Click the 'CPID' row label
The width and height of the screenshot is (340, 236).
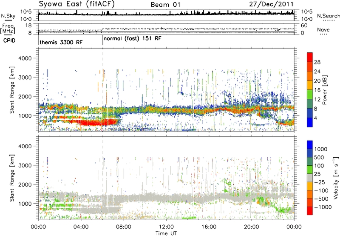coord(9,40)
